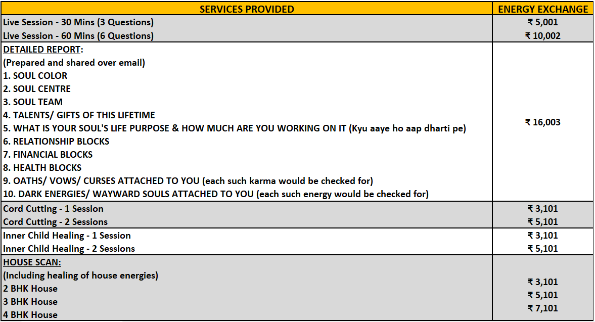Screen dimensions: 595x322
Task: Click the ₹ 5,001 price cell
Action: (x=542, y=22)
